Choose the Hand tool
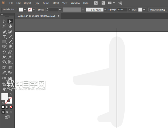This screenshot has height=128, width=168. 4,89
